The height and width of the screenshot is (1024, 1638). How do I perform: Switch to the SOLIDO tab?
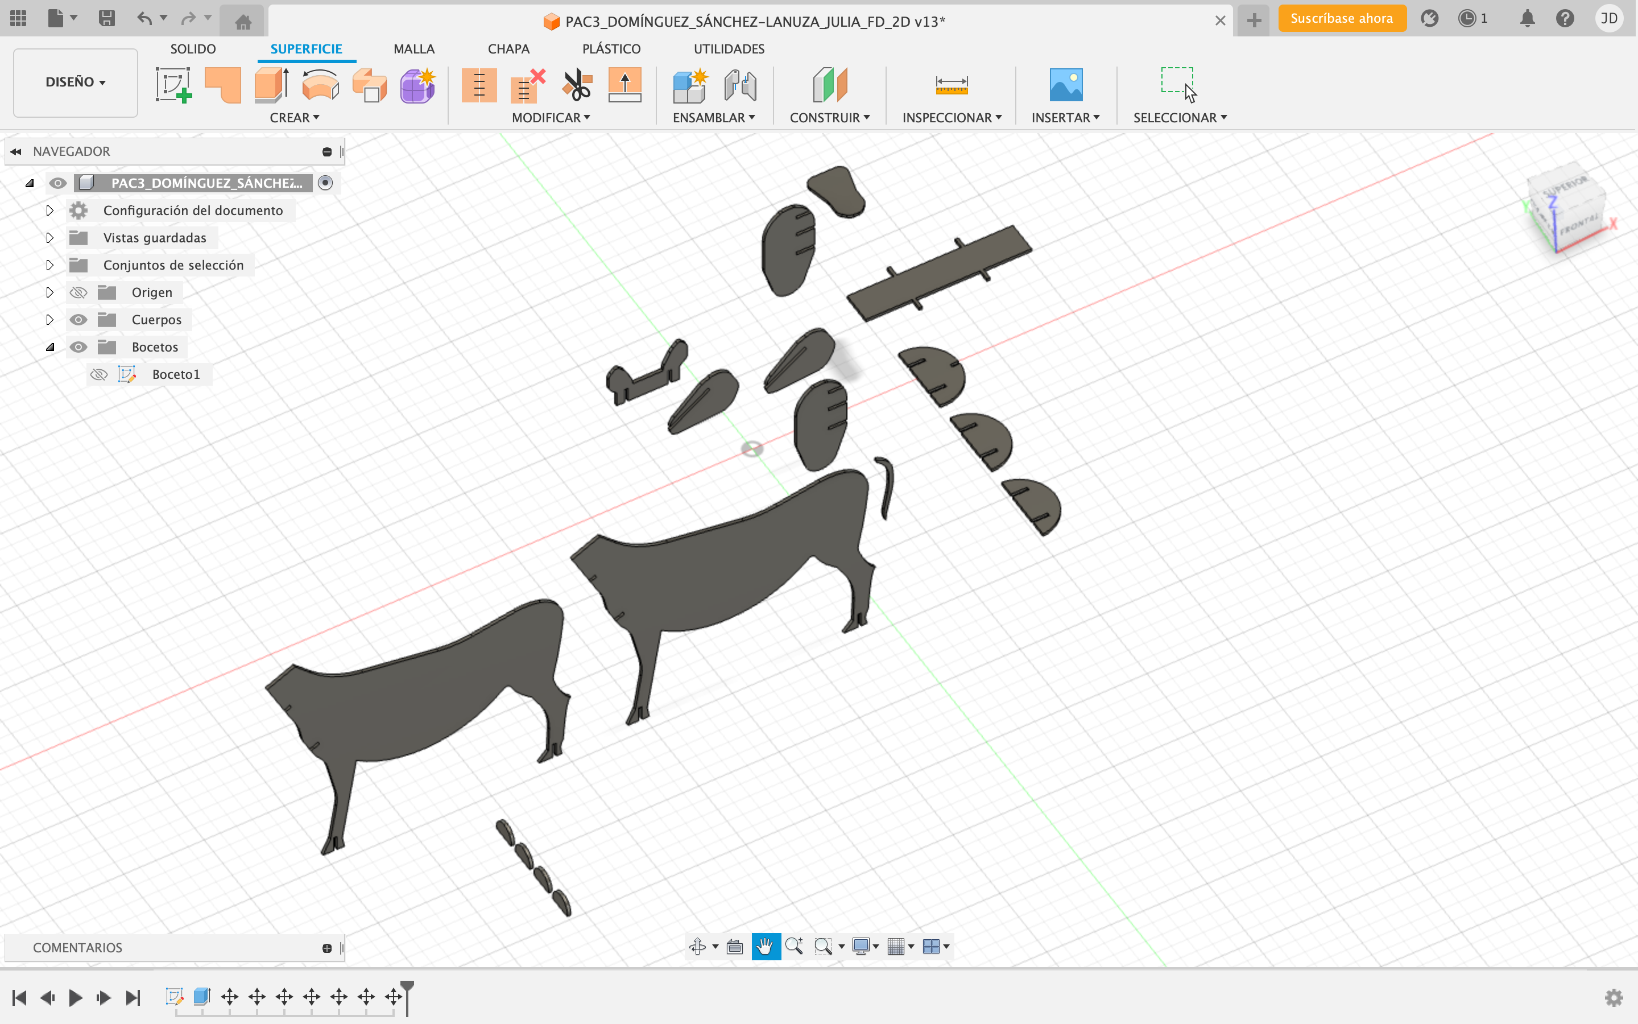point(193,49)
